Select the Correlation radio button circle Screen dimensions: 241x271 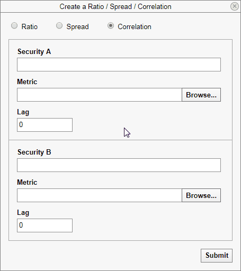[x=111, y=25]
